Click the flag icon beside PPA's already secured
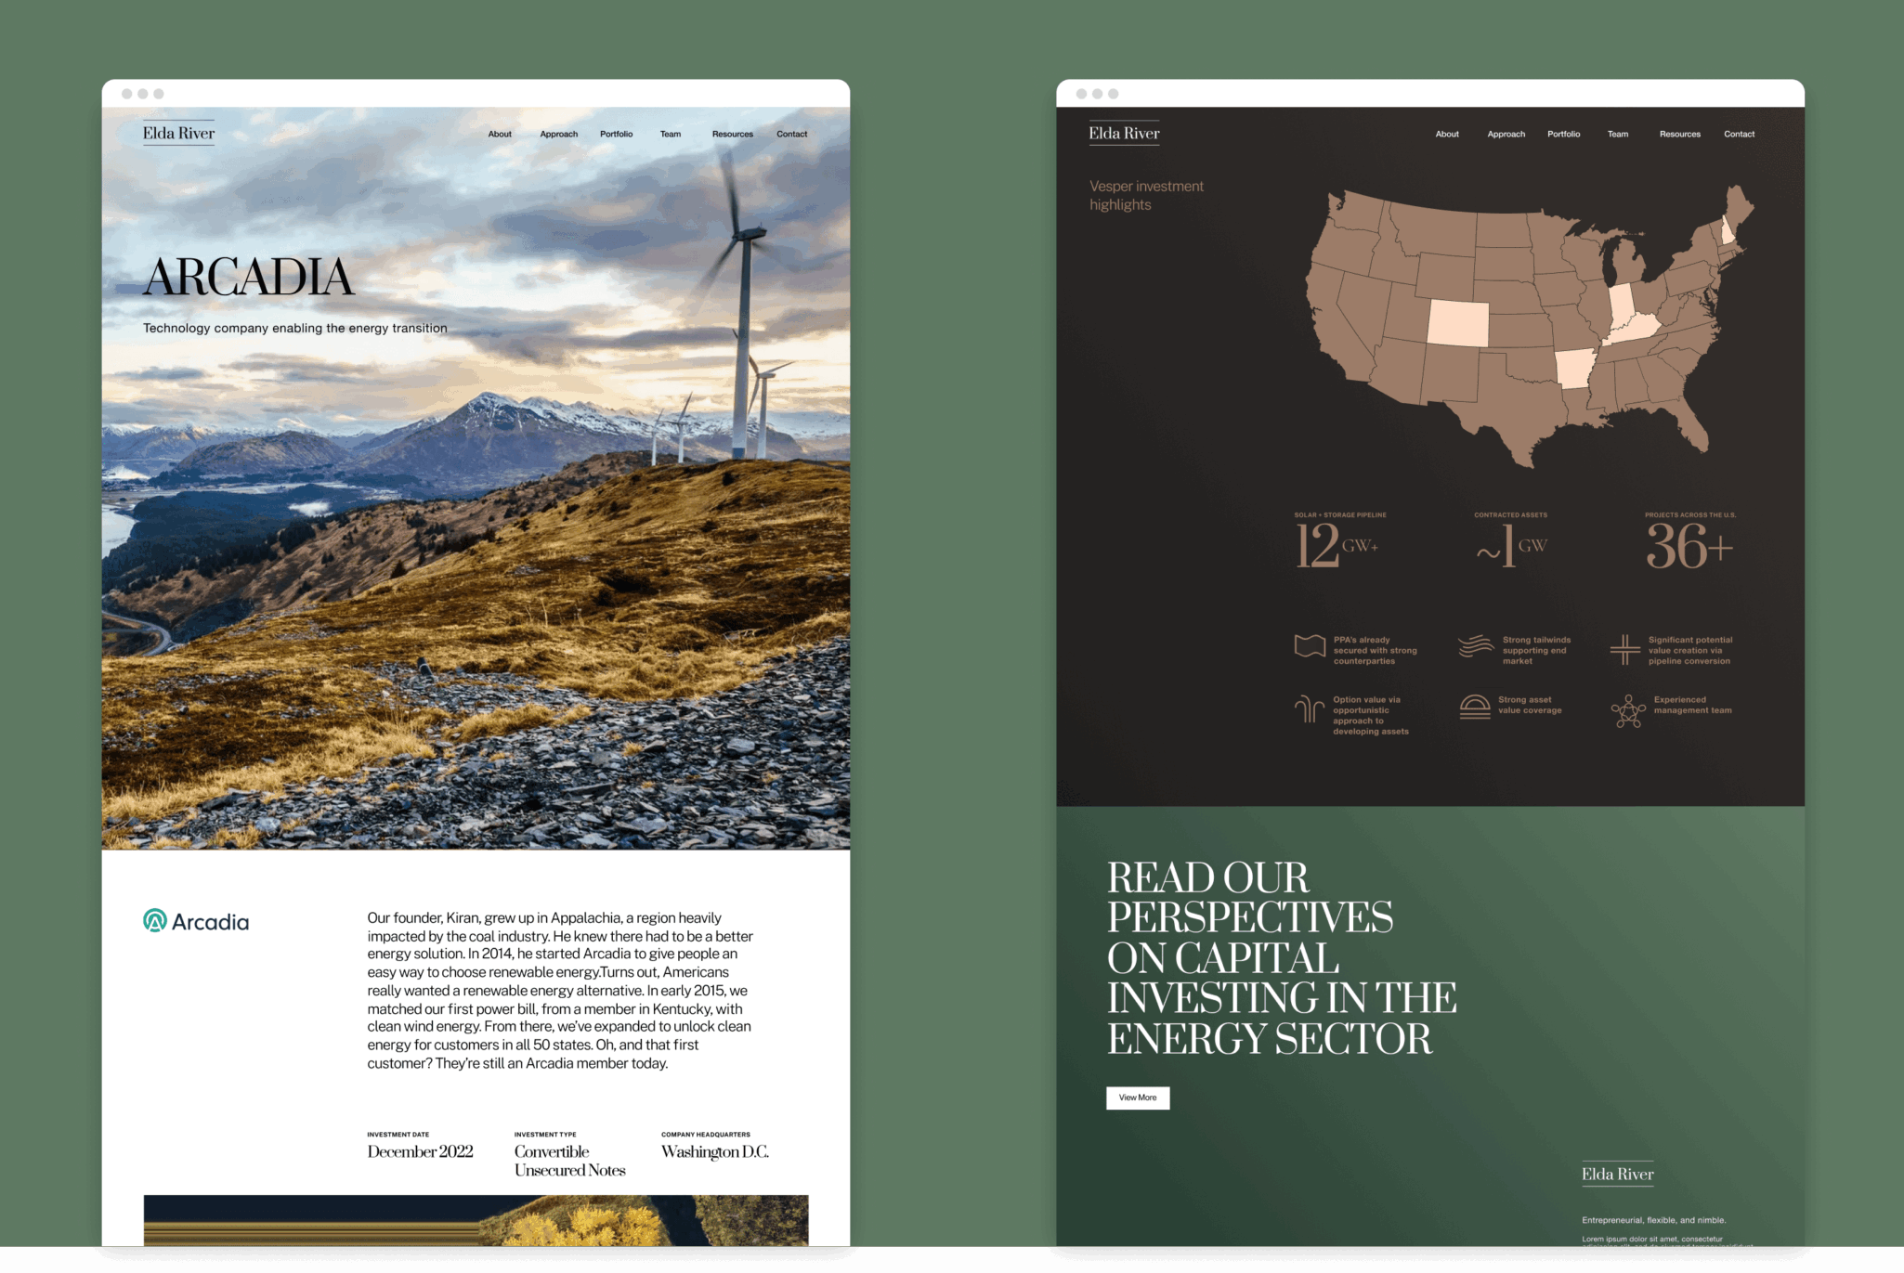 click(1310, 645)
